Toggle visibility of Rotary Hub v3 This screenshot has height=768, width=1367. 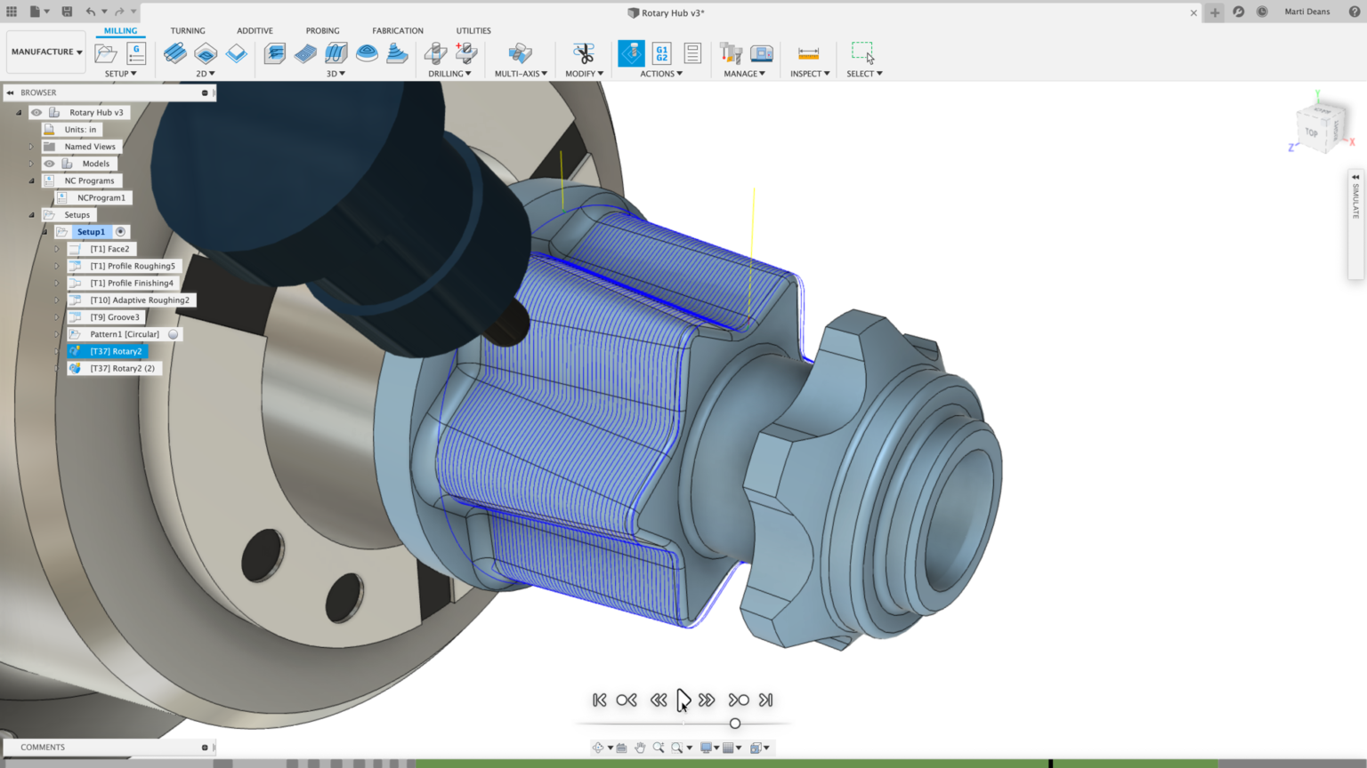click(x=36, y=113)
